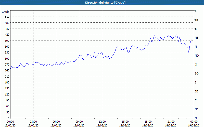Click the 21:00 time axis label
This screenshot has height=128, width=204.
[171, 122]
